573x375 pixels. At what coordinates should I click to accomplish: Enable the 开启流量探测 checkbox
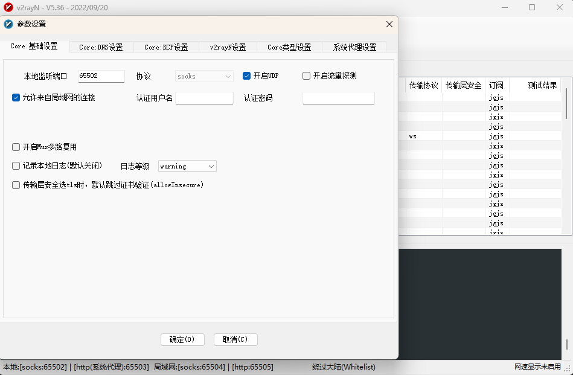click(x=307, y=76)
